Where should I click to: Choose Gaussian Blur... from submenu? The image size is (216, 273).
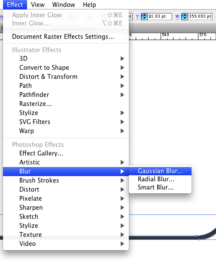click(160, 171)
